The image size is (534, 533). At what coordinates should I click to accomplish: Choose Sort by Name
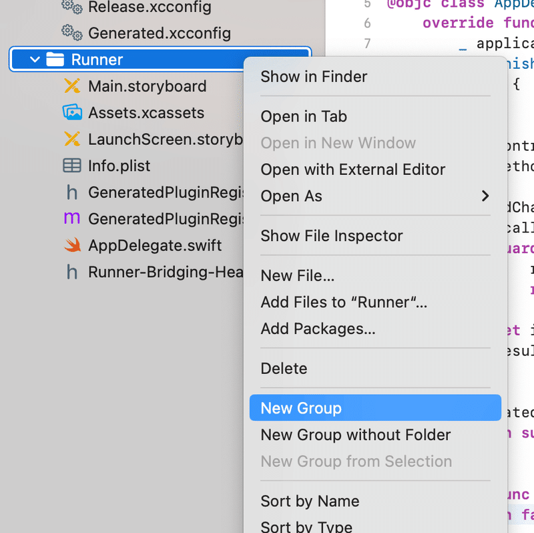pos(375,502)
